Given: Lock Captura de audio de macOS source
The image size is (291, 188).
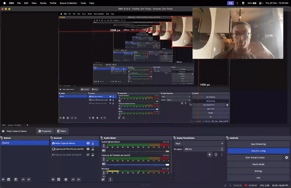Looking at the screenshot, I should (x=93, y=154).
